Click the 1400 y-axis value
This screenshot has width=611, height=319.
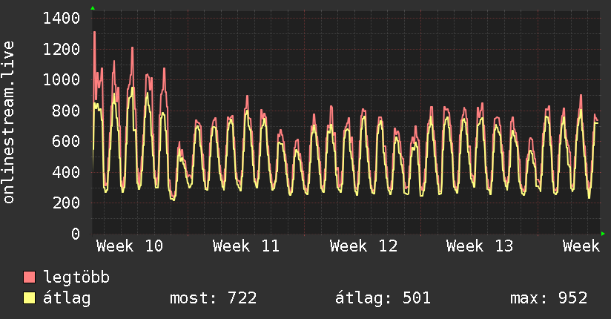[x=62, y=19]
